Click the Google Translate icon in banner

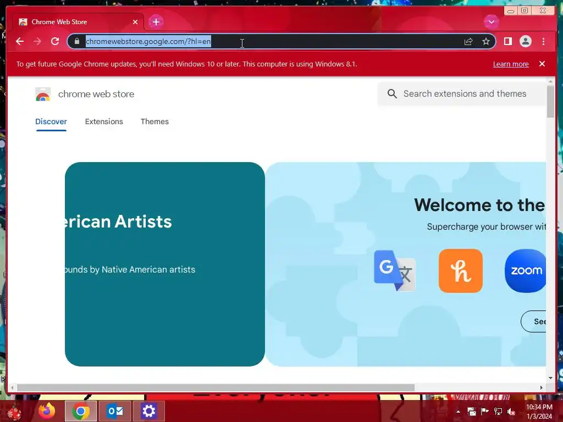[395, 270]
